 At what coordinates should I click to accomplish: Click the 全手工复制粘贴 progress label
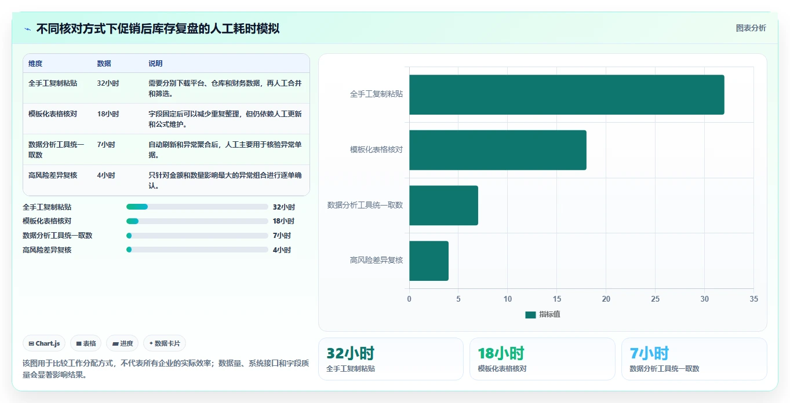[x=47, y=207]
